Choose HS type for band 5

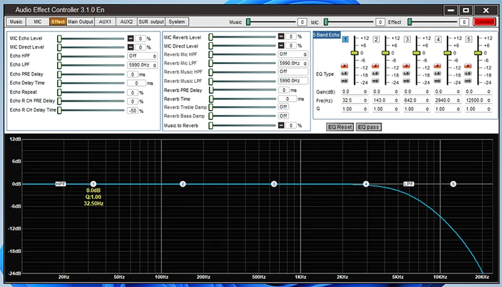(x=468, y=81)
